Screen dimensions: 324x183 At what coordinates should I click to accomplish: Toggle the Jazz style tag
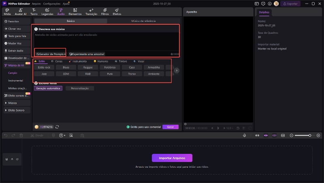(44, 74)
